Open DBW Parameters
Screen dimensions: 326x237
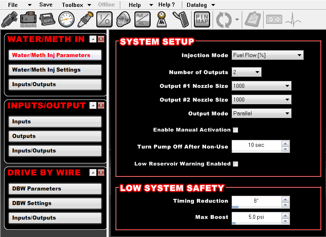(55, 188)
